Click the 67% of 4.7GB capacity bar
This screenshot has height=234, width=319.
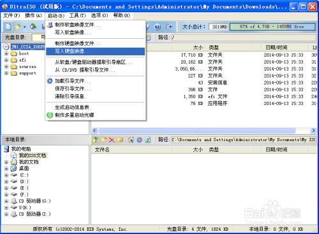pos(272,27)
